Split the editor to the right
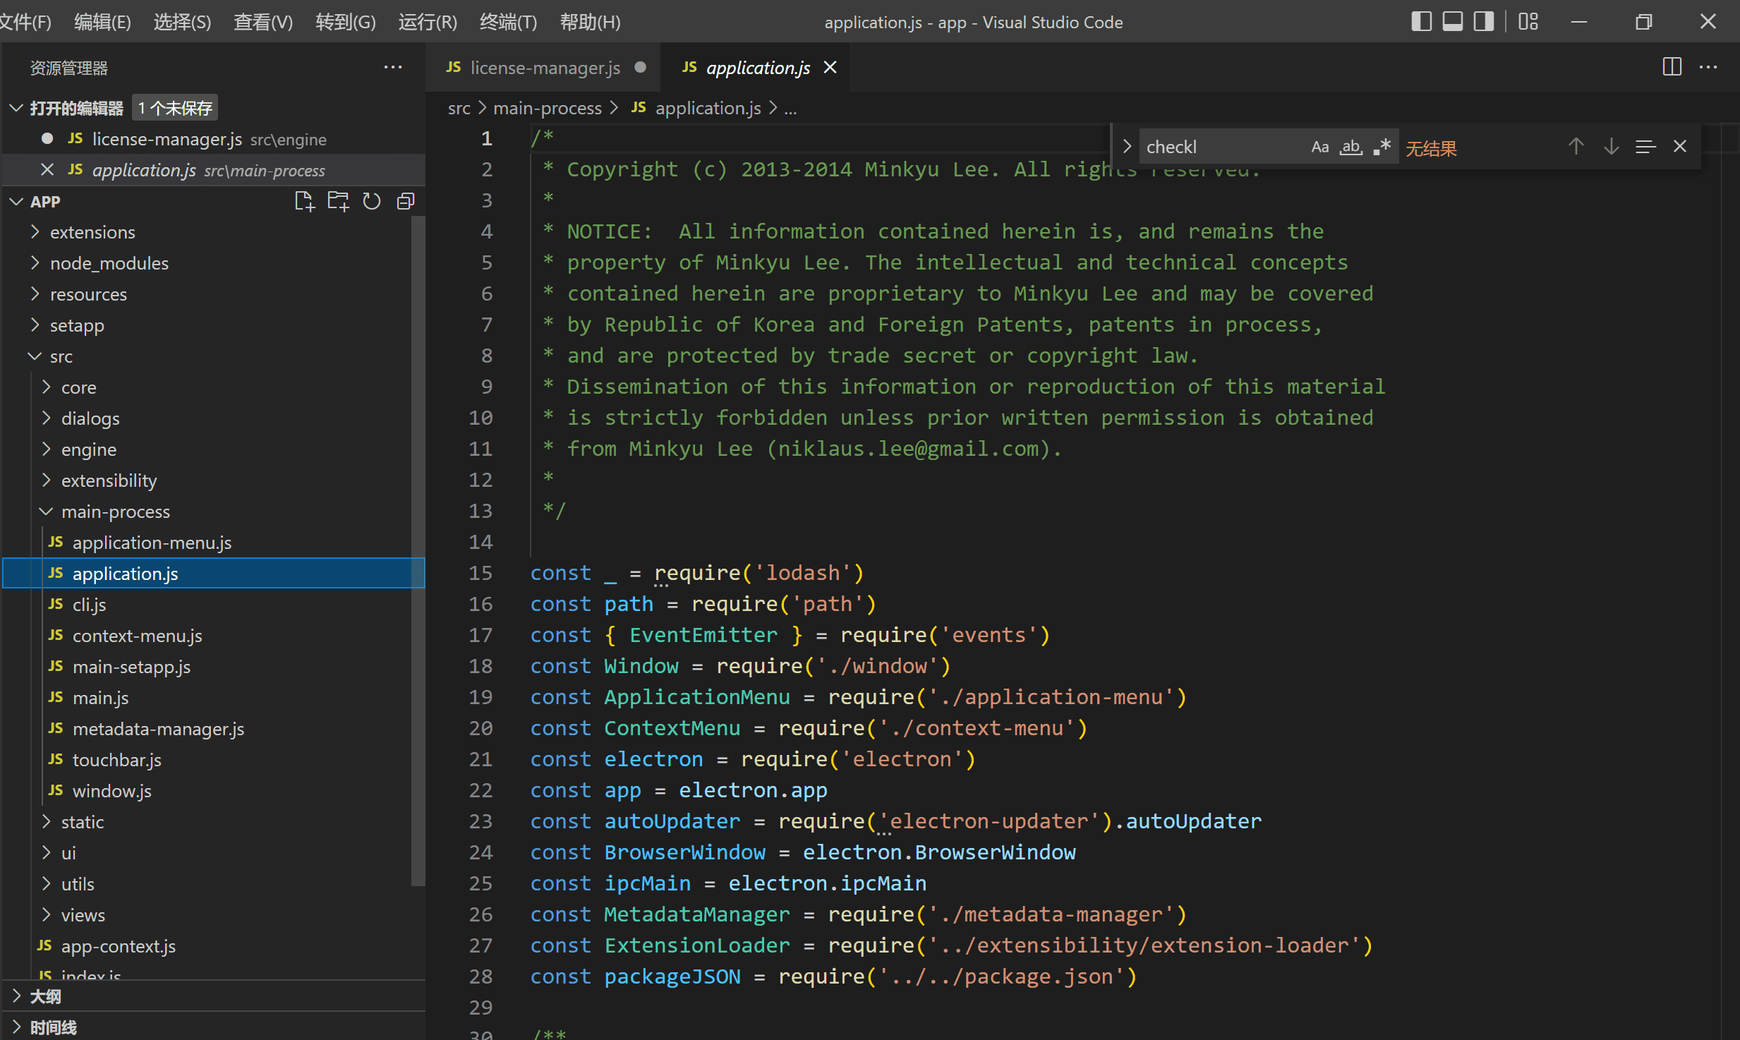Screen dimensions: 1740x1040 (1672, 68)
